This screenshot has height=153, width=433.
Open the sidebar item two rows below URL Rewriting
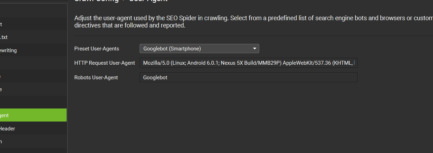(33, 76)
